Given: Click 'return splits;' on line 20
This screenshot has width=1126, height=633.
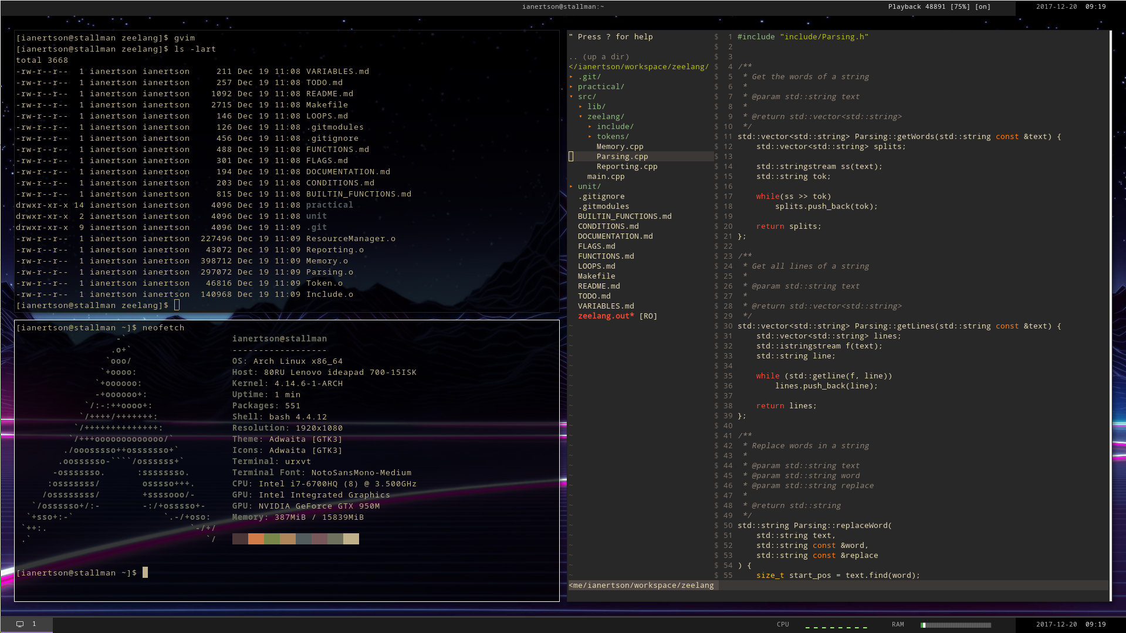Looking at the screenshot, I should click(789, 226).
